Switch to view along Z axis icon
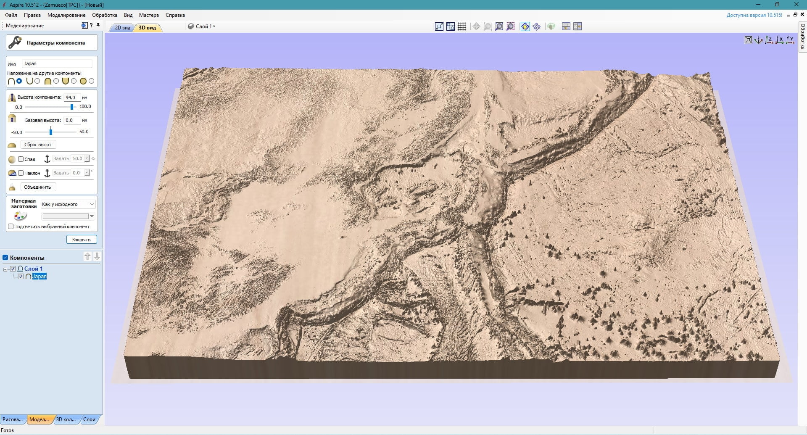The height and width of the screenshot is (435, 807). (x=769, y=40)
